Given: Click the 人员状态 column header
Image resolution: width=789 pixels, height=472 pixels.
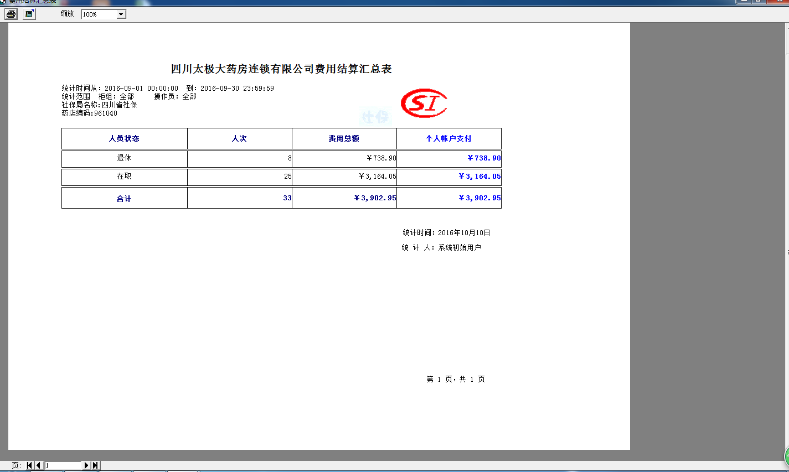Looking at the screenshot, I should (125, 138).
